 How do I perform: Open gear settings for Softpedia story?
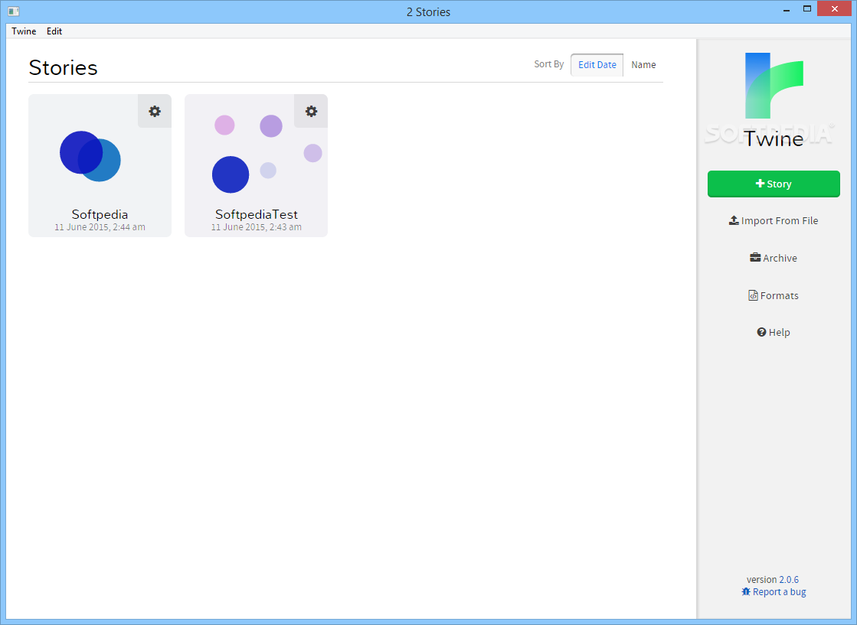[x=155, y=112]
